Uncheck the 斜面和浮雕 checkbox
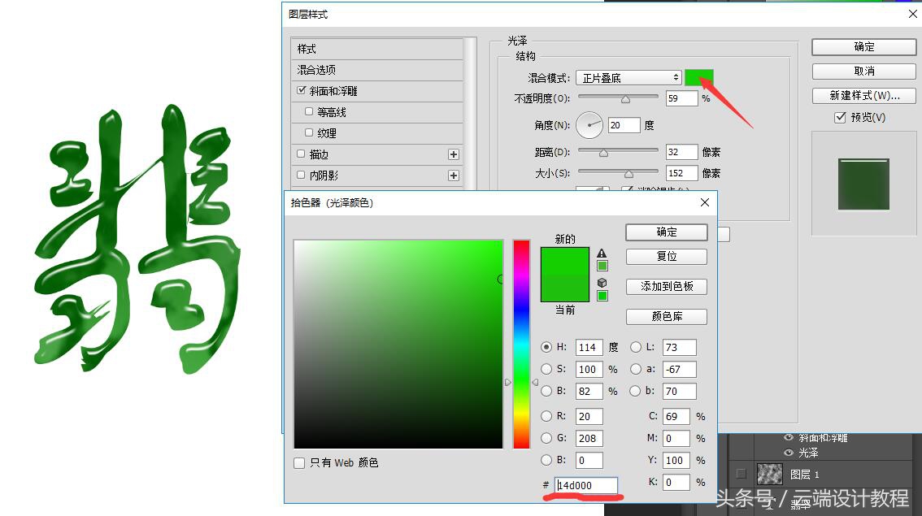 [302, 90]
